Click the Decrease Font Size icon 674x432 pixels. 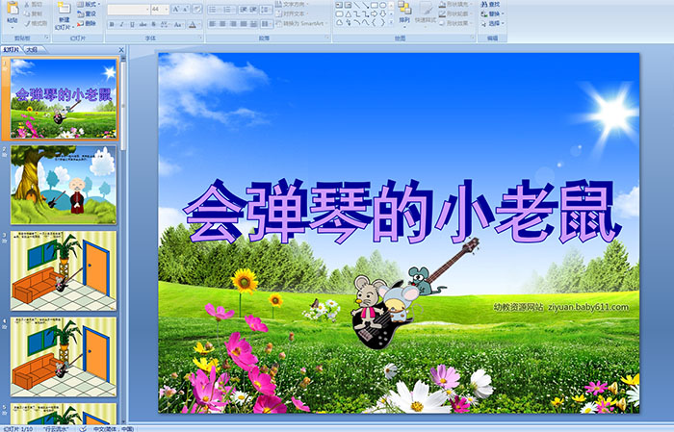click(x=186, y=9)
